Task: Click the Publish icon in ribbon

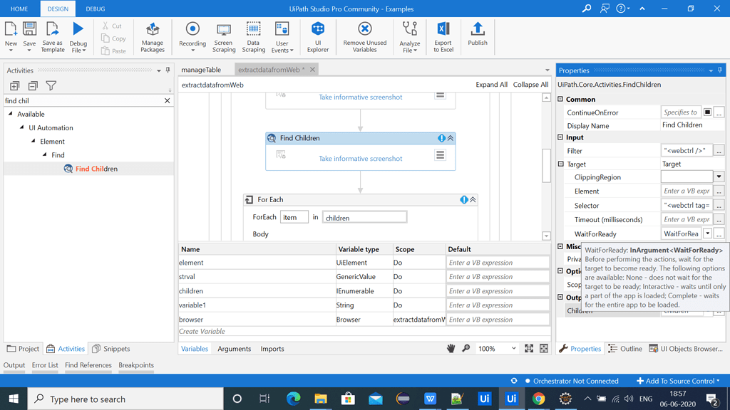Action: point(478,34)
